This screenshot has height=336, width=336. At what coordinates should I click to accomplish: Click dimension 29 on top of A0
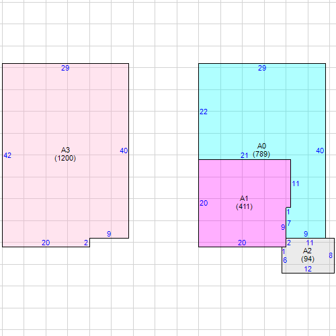[262, 68]
